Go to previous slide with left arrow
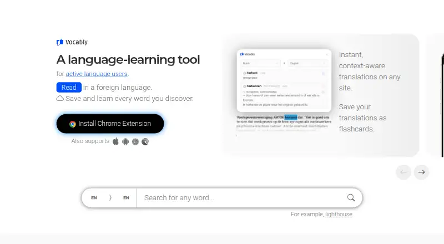This screenshot has height=244, width=444. pyautogui.click(x=403, y=172)
